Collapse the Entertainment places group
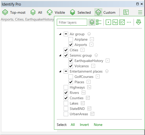Image resolution: width=145 pixels, height=135 pixels. 60,71
